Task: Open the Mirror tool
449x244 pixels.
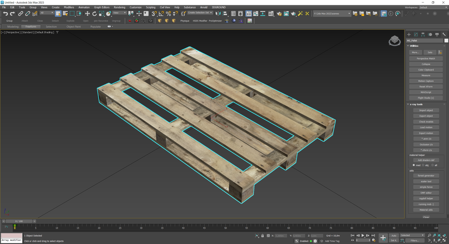Action: [x=217, y=14]
